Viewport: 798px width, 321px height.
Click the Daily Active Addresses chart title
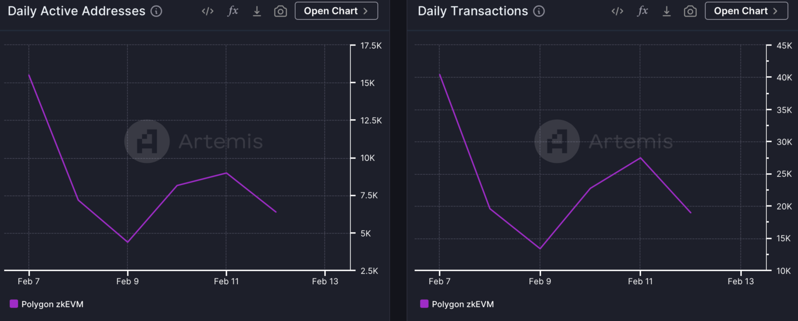pyautogui.click(x=76, y=11)
